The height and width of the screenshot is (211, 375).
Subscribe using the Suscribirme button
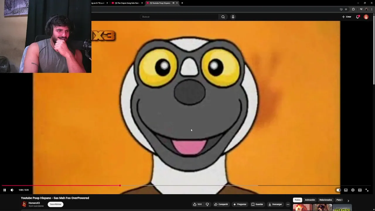(x=55, y=204)
